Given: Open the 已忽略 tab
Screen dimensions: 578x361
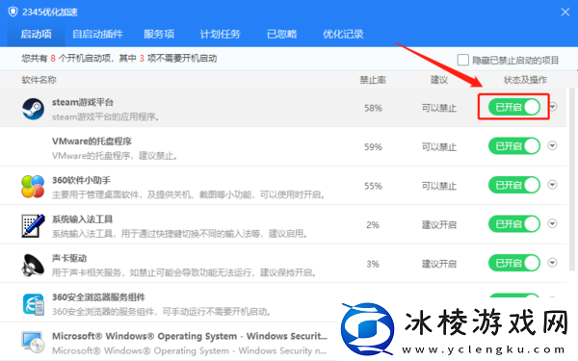Looking at the screenshot, I should (x=282, y=34).
